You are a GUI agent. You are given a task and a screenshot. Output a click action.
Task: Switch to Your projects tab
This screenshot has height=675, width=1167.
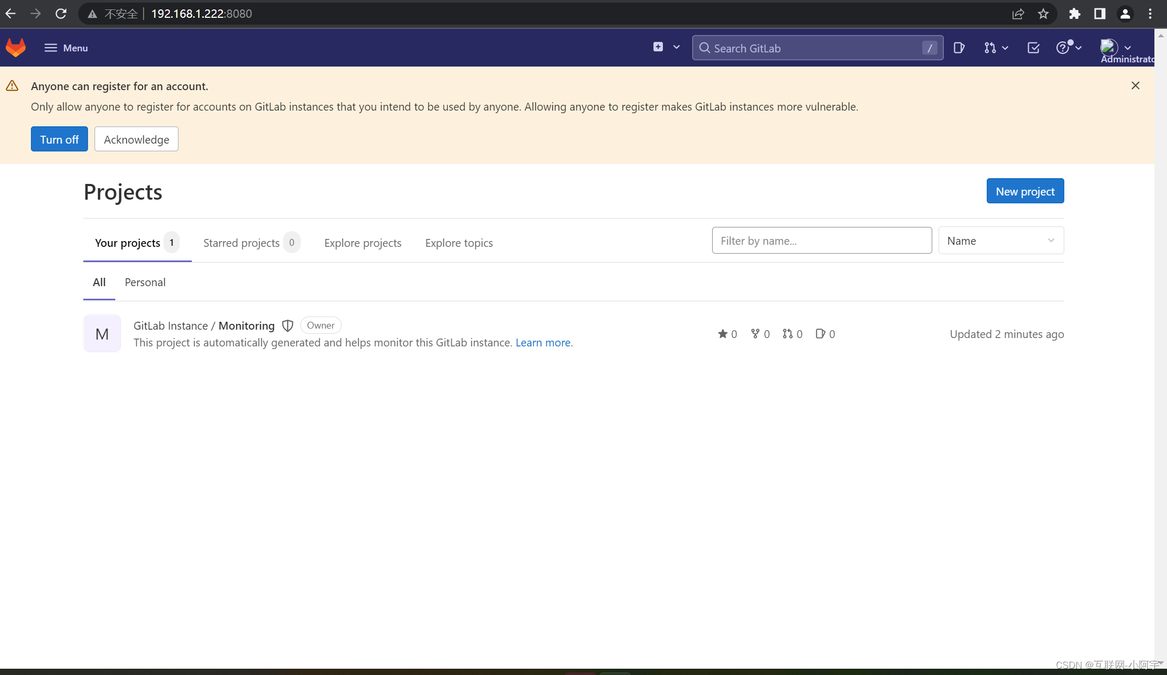(x=137, y=243)
